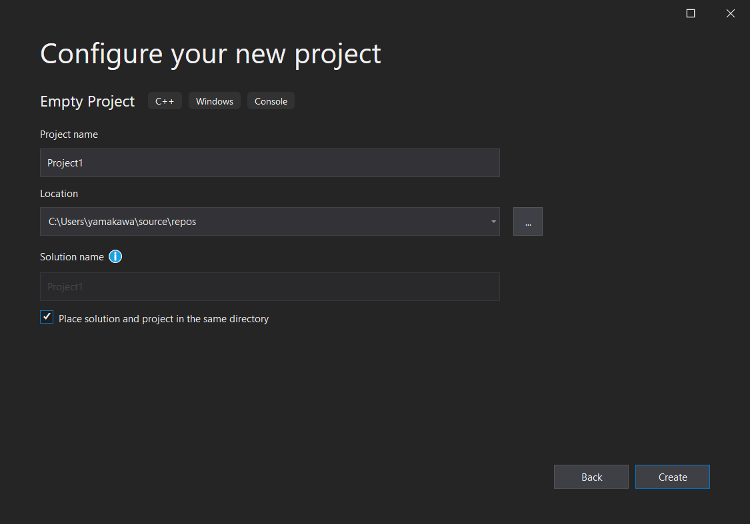This screenshot has width=750, height=524.
Task: Click the 'Configure your new project' heading
Action: tap(211, 54)
